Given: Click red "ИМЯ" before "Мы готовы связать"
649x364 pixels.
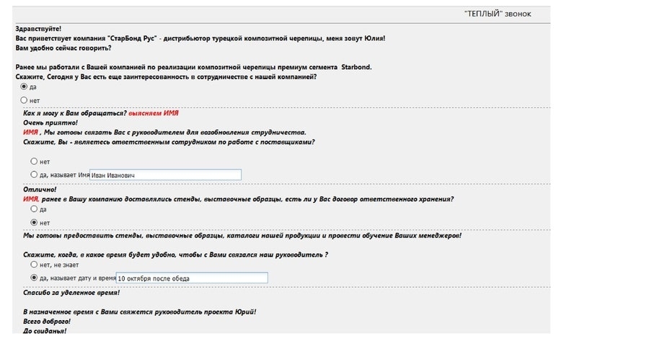Looking at the screenshot, I should pyautogui.click(x=30, y=132).
